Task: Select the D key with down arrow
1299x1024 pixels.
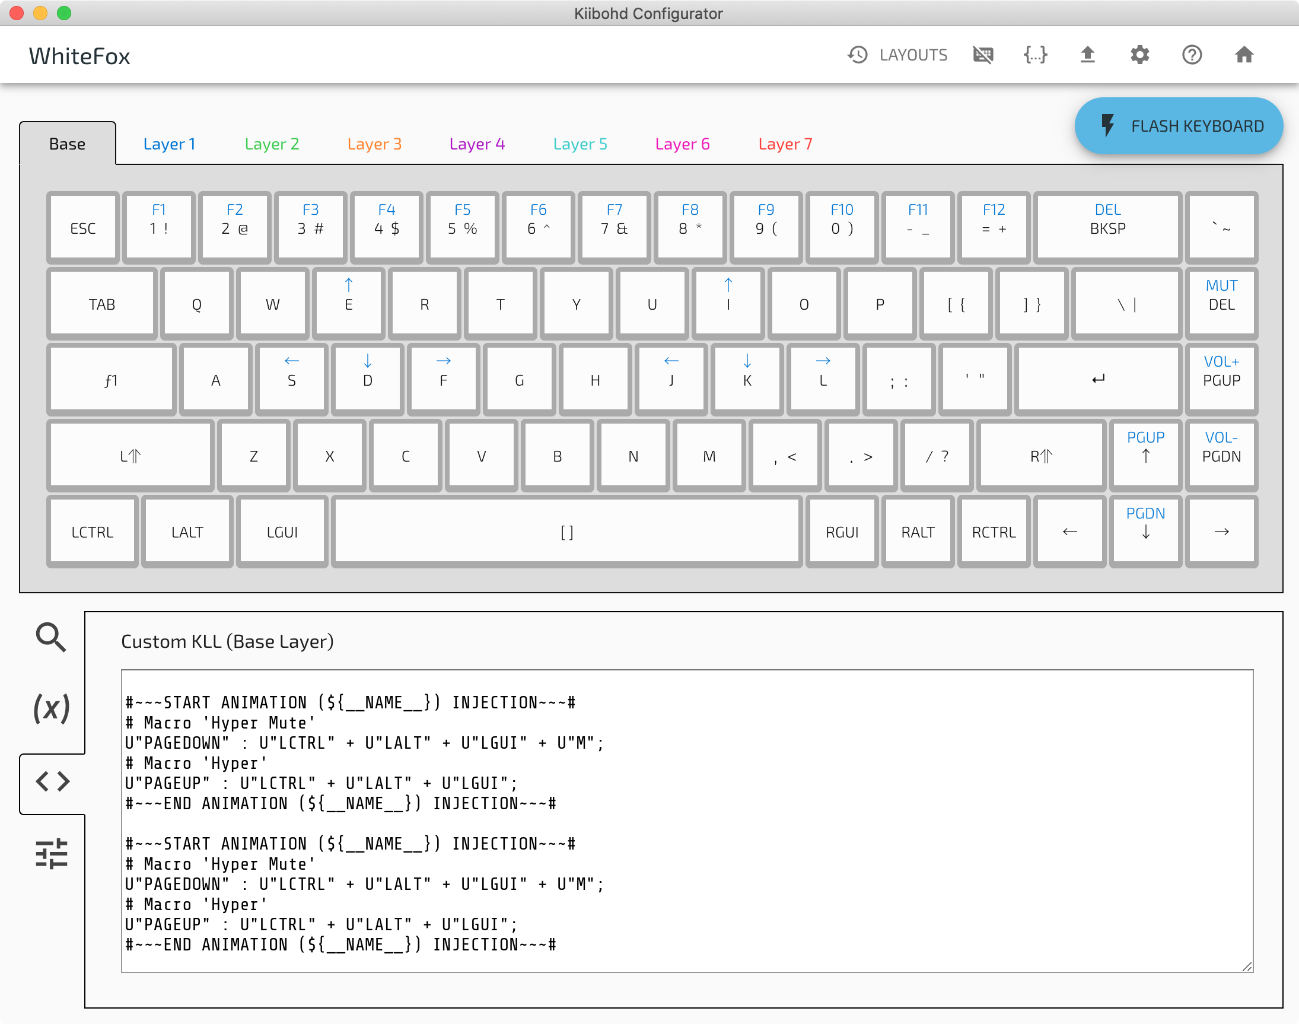Action: pyautogui.click(x=368, y=380)
